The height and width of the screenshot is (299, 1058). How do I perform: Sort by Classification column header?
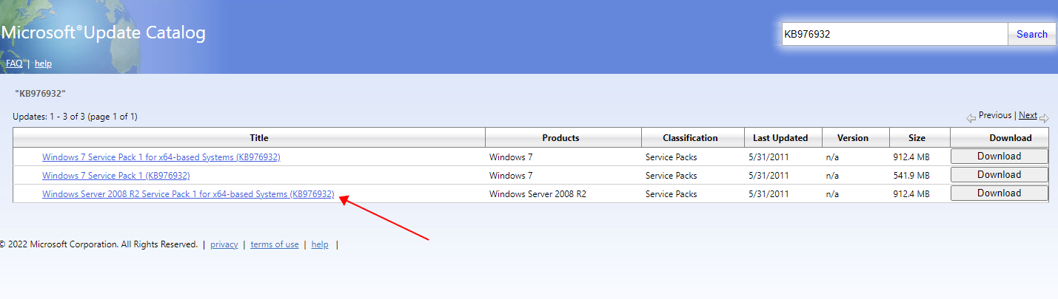[x=690, y=138]
